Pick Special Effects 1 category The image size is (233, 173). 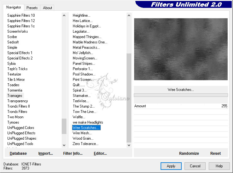[20, 53]
